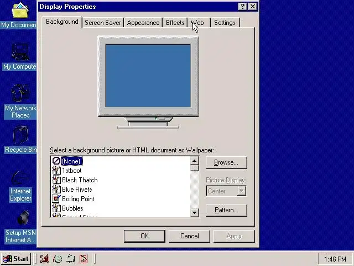Select "1stboot" in the wallpaper list
Image resolution: width=354 pixels, height=266 pixels.
[x=72, y=171]
